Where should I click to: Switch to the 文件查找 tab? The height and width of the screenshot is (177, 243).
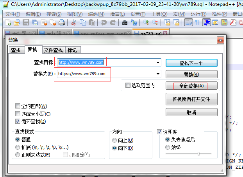click(x=53, y=50)
